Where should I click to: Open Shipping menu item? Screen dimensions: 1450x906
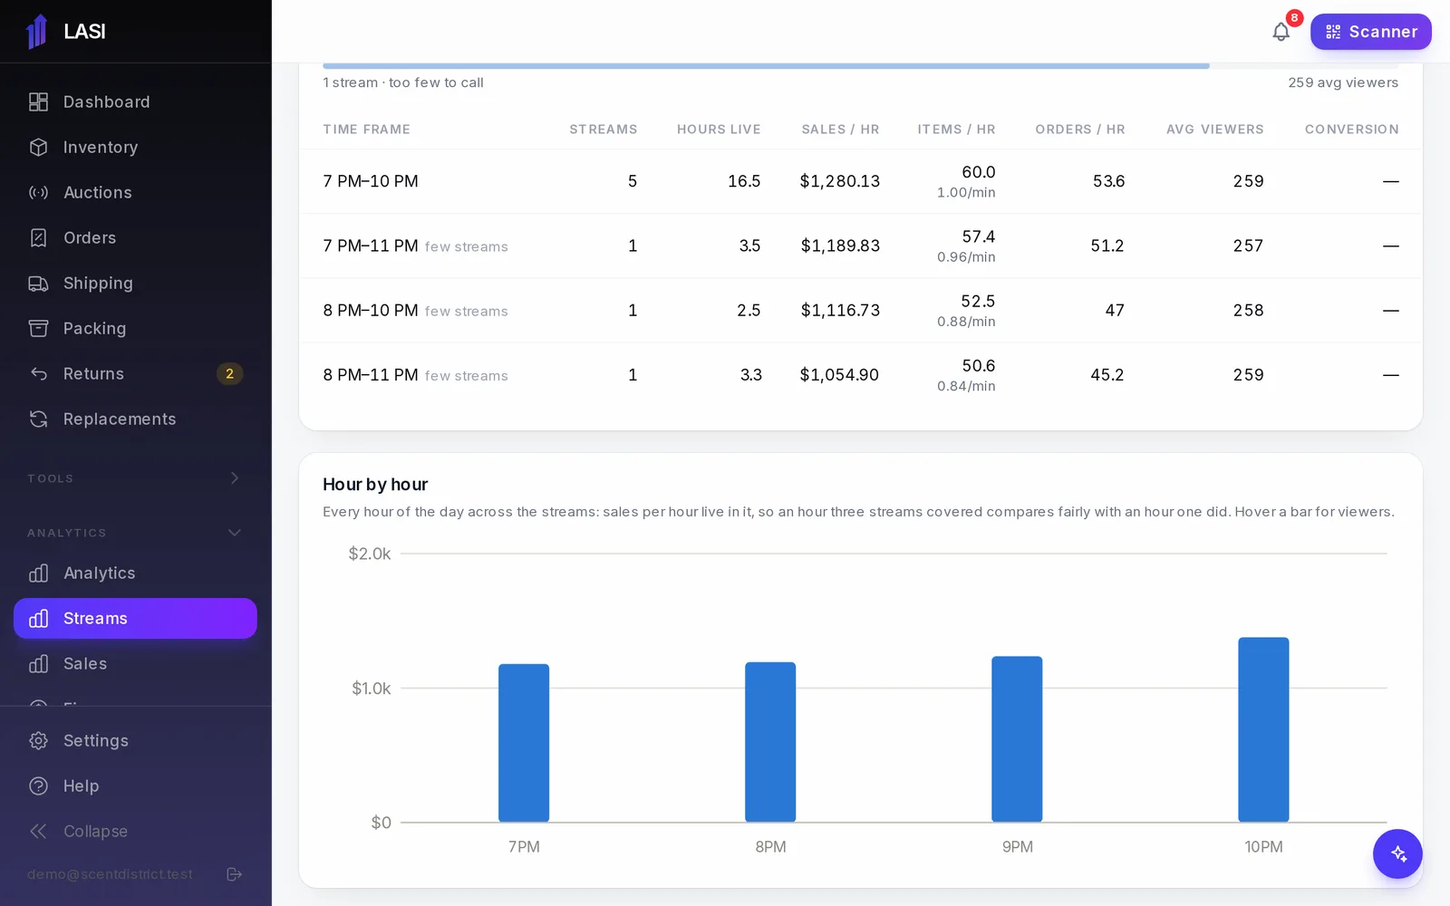136,283
